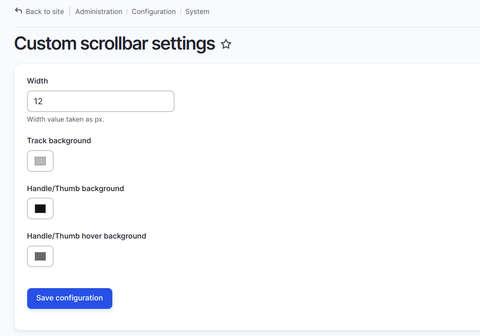The width and height of the screenshot is (480, 336).
Task: Click the vertical divider after Back to site
Action: coord(70,11)
